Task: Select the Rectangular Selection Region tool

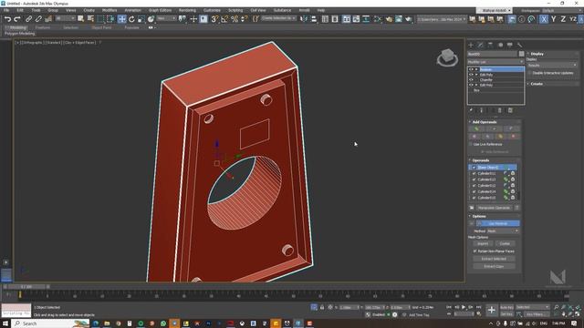Action: point(100,19)
